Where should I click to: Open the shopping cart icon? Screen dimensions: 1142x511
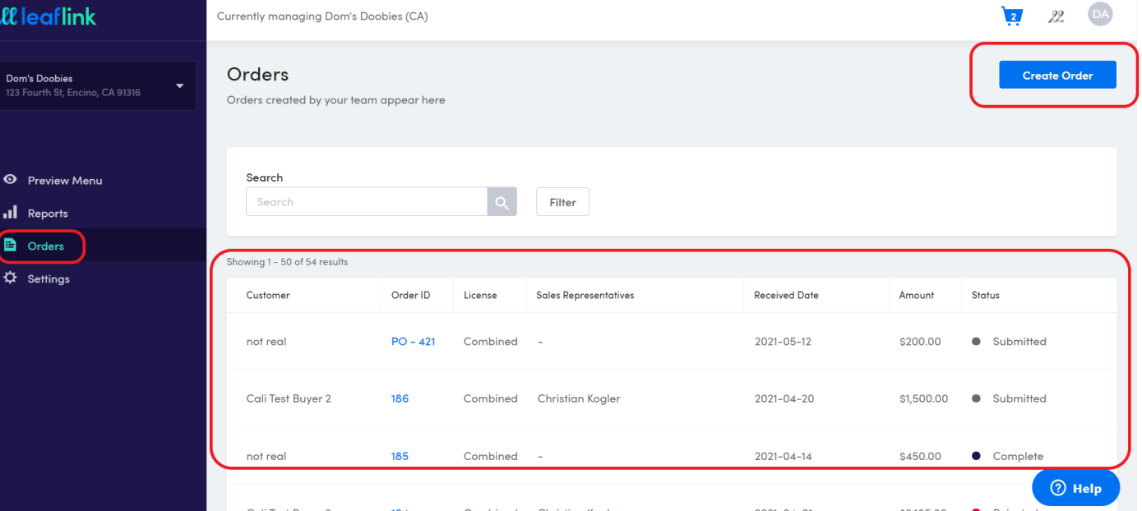pos(1012,16)
